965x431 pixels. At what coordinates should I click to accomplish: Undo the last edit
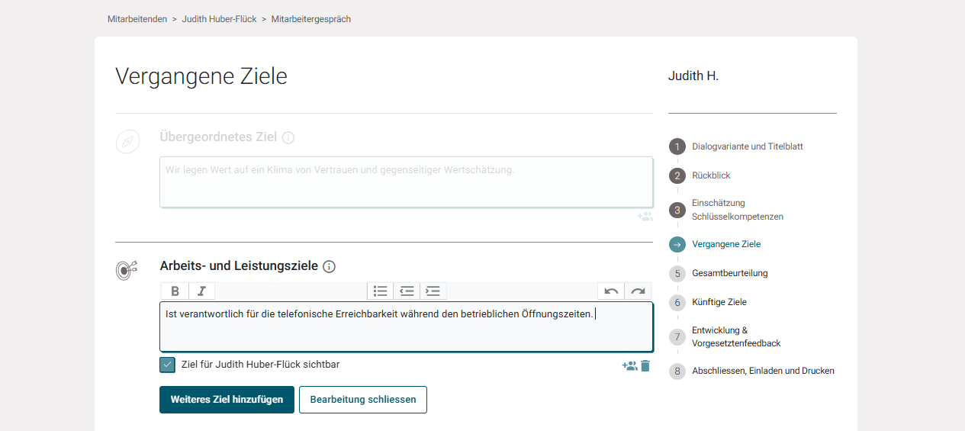611,291
